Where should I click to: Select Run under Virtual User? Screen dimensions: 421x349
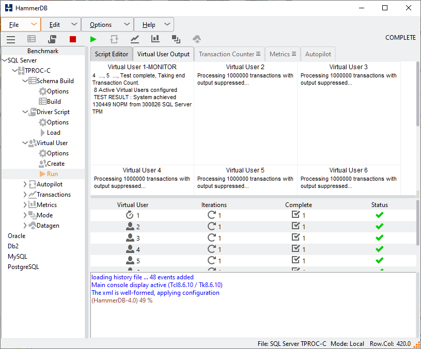coord(52,174)
